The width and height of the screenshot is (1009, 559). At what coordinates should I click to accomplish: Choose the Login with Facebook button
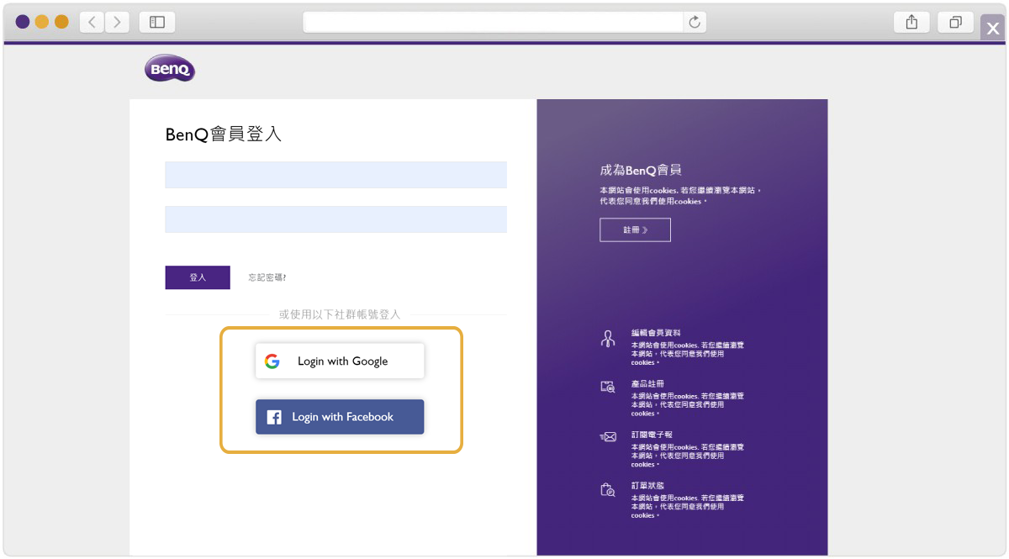click(x=340, y=417)
